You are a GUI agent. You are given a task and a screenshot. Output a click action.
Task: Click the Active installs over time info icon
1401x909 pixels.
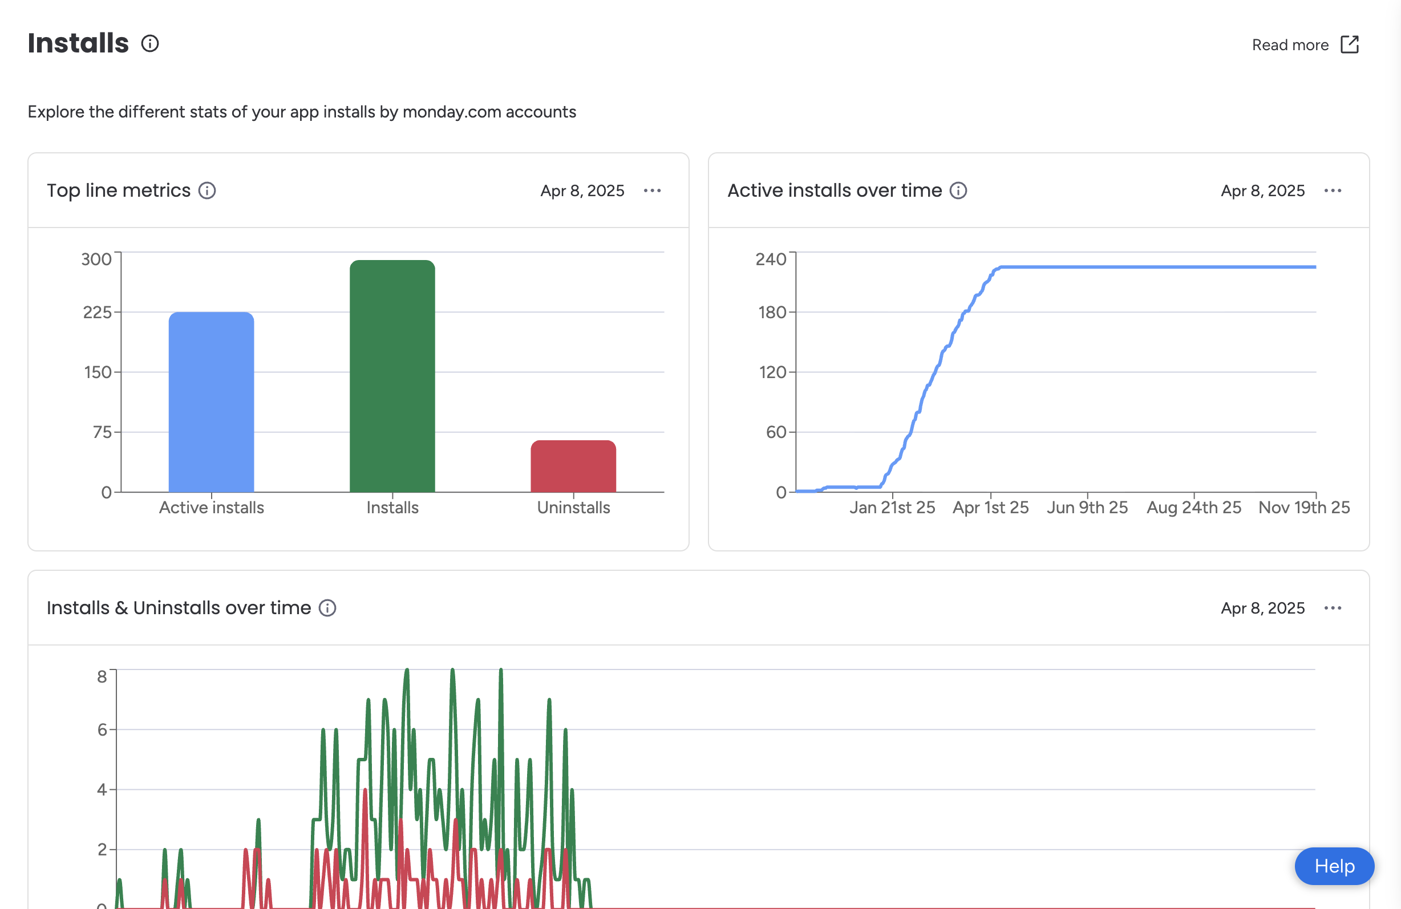click(x=958, y=190)
